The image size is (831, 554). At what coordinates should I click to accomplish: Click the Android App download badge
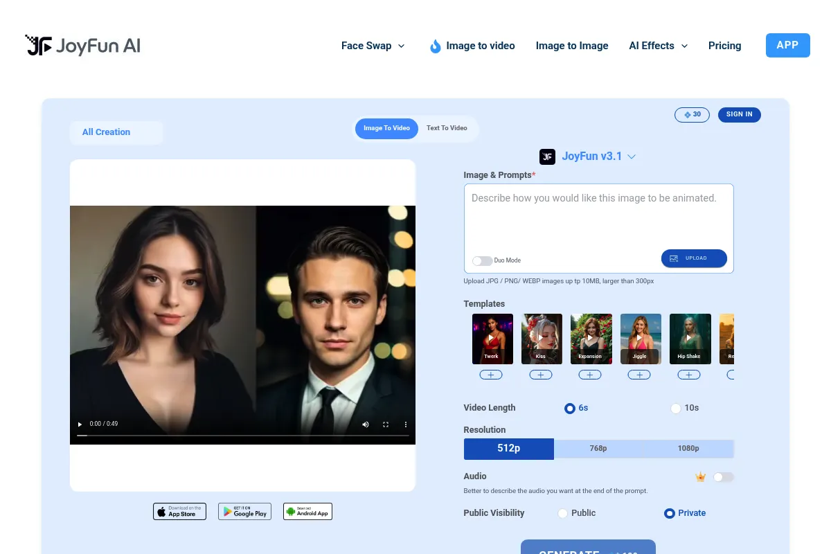click(307, 512)
